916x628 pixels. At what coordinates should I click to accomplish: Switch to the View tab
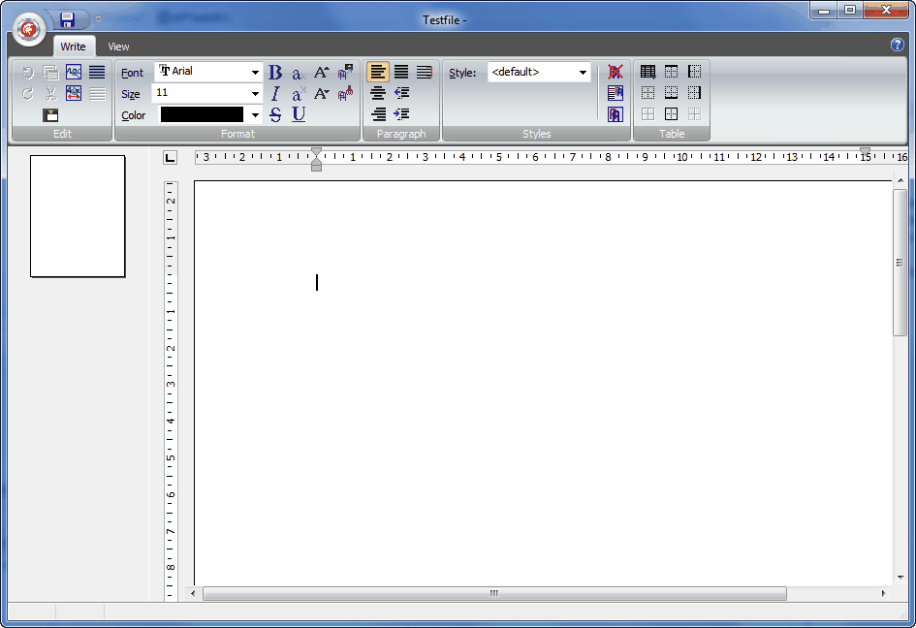tap(118, 47)
